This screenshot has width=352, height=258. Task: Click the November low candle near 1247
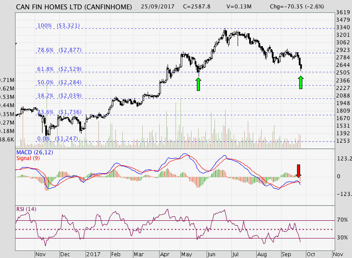pos(47,130)
